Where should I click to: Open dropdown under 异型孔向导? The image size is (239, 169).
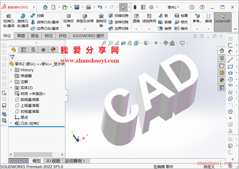pyautogui.click(x=85, y=29)
